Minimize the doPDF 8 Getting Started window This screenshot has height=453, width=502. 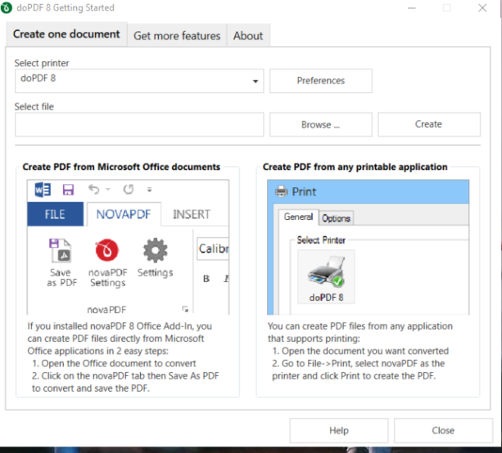[412, 7]
